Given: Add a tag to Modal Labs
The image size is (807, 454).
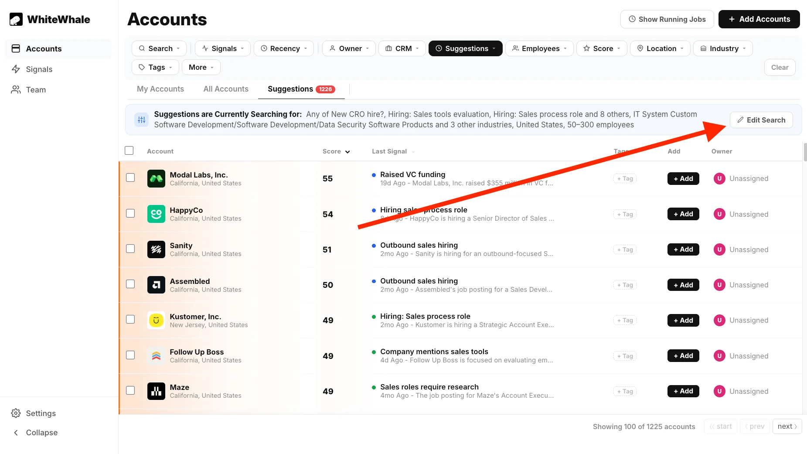Looking at the screenshot, I should pyautogui.click(x=625, y=178).
